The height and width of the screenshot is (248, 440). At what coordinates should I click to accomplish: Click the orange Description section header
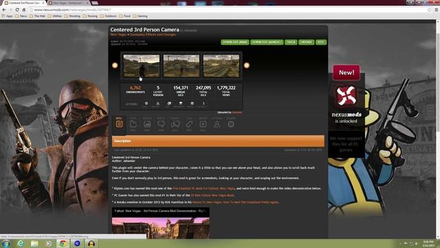click(218, 141)
